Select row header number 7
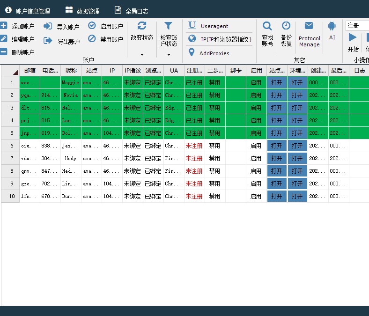 [x=10, y=158]
